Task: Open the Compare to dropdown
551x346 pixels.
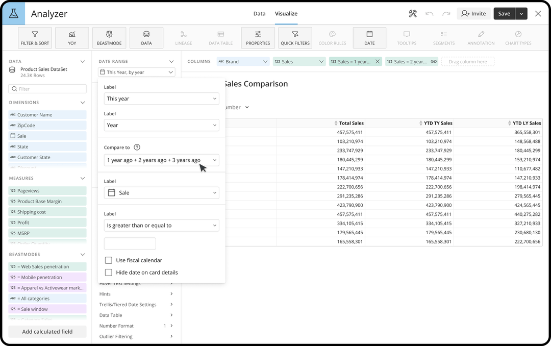Action: tap(161, 160)
